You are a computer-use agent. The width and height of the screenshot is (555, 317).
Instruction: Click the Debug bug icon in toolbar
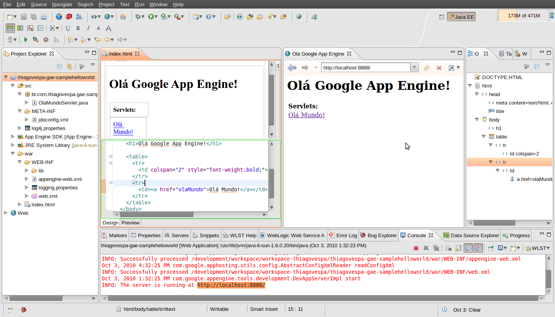tap(138, 17)
